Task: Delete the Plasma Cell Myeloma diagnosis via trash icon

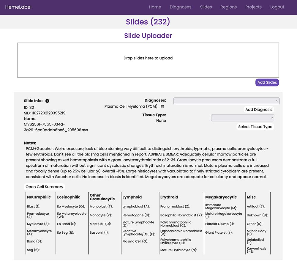Action: tap(162, 106)
